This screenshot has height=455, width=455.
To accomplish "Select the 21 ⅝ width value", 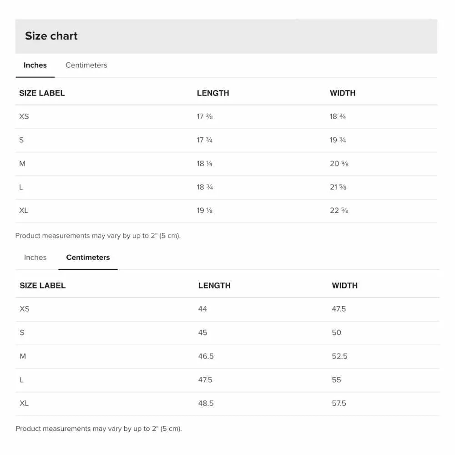I will coord(338,187).
